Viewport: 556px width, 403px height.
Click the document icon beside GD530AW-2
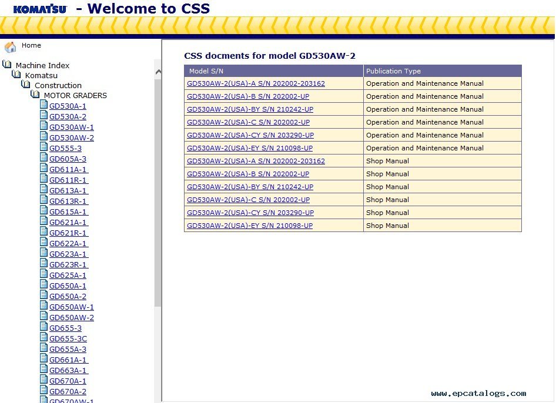tap(43, 136)
